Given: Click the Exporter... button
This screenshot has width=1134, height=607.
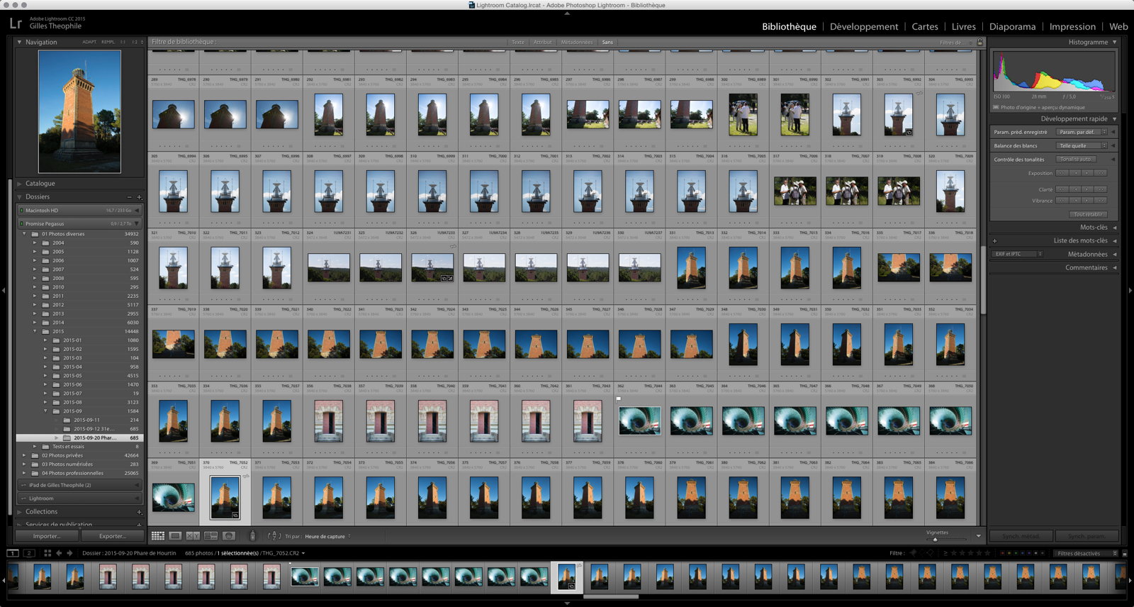Looking at the screenshot, I should (113, 536).
